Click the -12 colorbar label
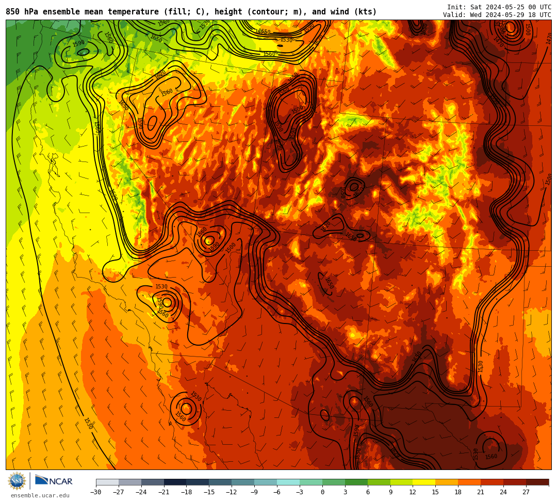The height and width of the screenshot is (502, 557). 232,492
